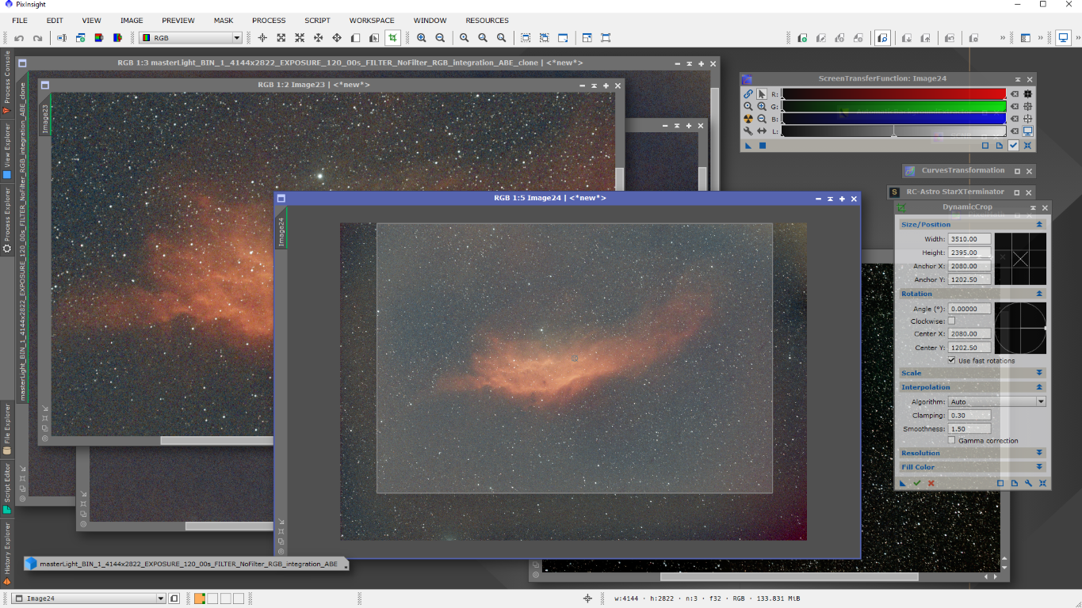Reset the red channel in STF

[x=1014, y=93]
